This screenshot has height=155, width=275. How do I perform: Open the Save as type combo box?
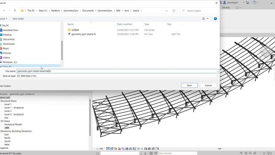[117, 76]
